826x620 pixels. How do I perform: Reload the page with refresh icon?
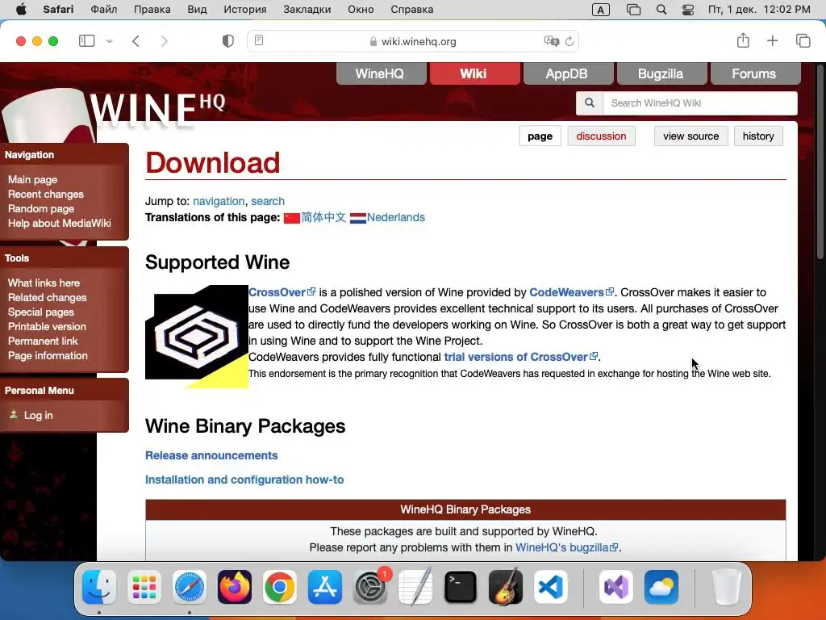569,41
